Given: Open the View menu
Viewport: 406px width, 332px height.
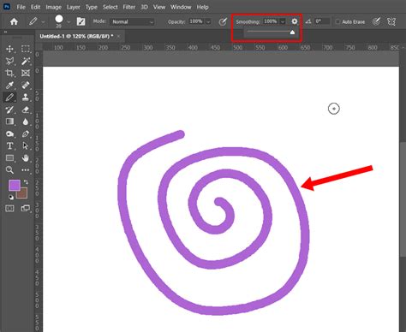Looking at the screenshot, I should [x=159, y=7].
